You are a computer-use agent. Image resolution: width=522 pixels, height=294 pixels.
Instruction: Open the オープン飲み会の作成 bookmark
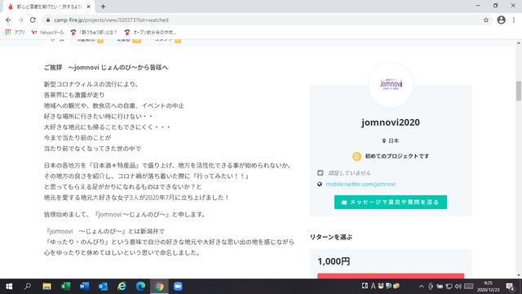coord(150,33)
